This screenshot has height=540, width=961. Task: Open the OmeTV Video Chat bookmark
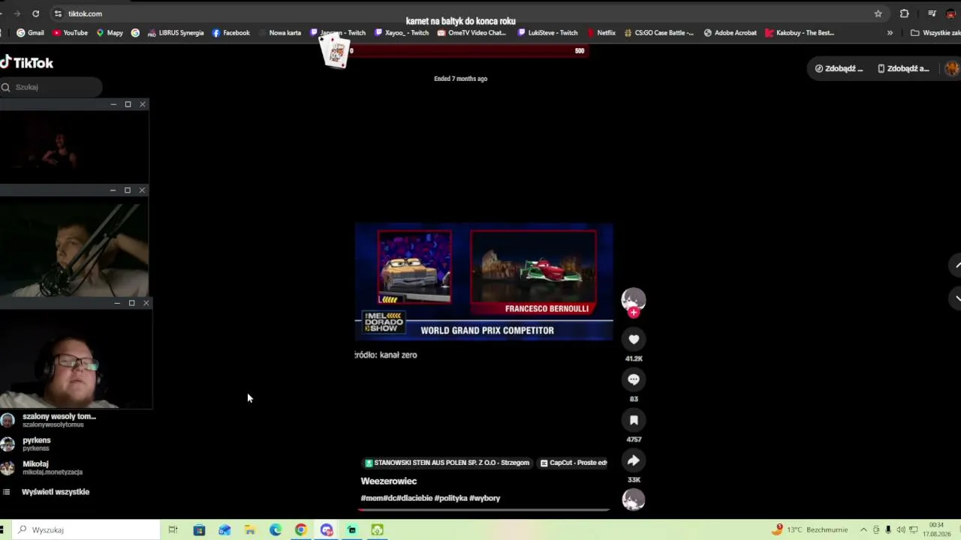click(x=471, y=33)
